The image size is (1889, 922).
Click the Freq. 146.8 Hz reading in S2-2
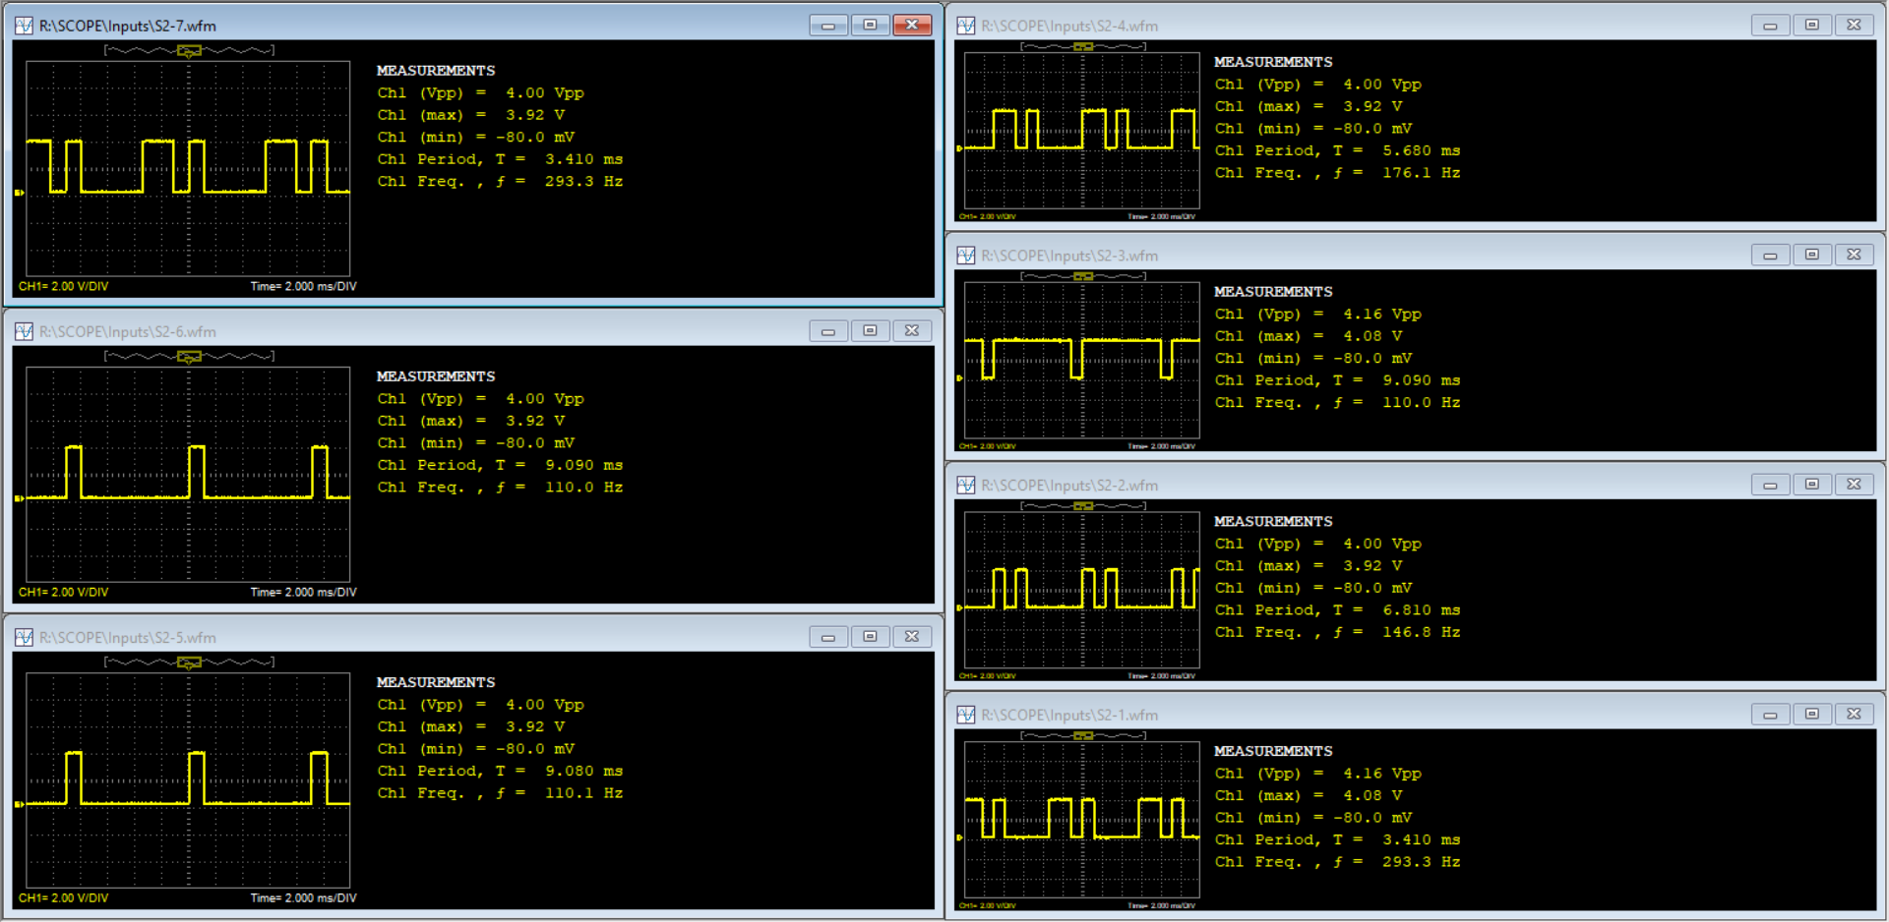click(x=1337, y=632)
